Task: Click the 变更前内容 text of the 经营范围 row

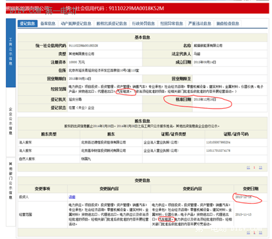Action: (x=109, y=215)
